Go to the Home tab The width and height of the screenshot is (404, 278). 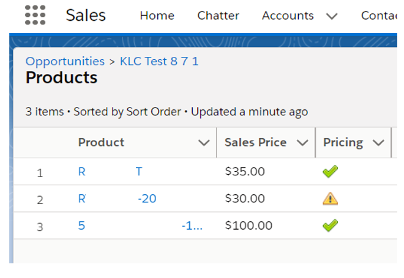[157, 15]
